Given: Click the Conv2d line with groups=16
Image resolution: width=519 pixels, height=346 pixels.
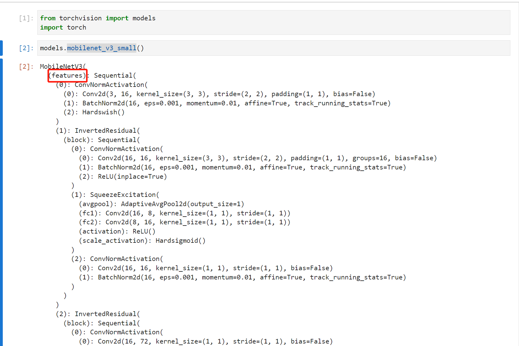Looking at the screenshot, I should coord(258,158).
